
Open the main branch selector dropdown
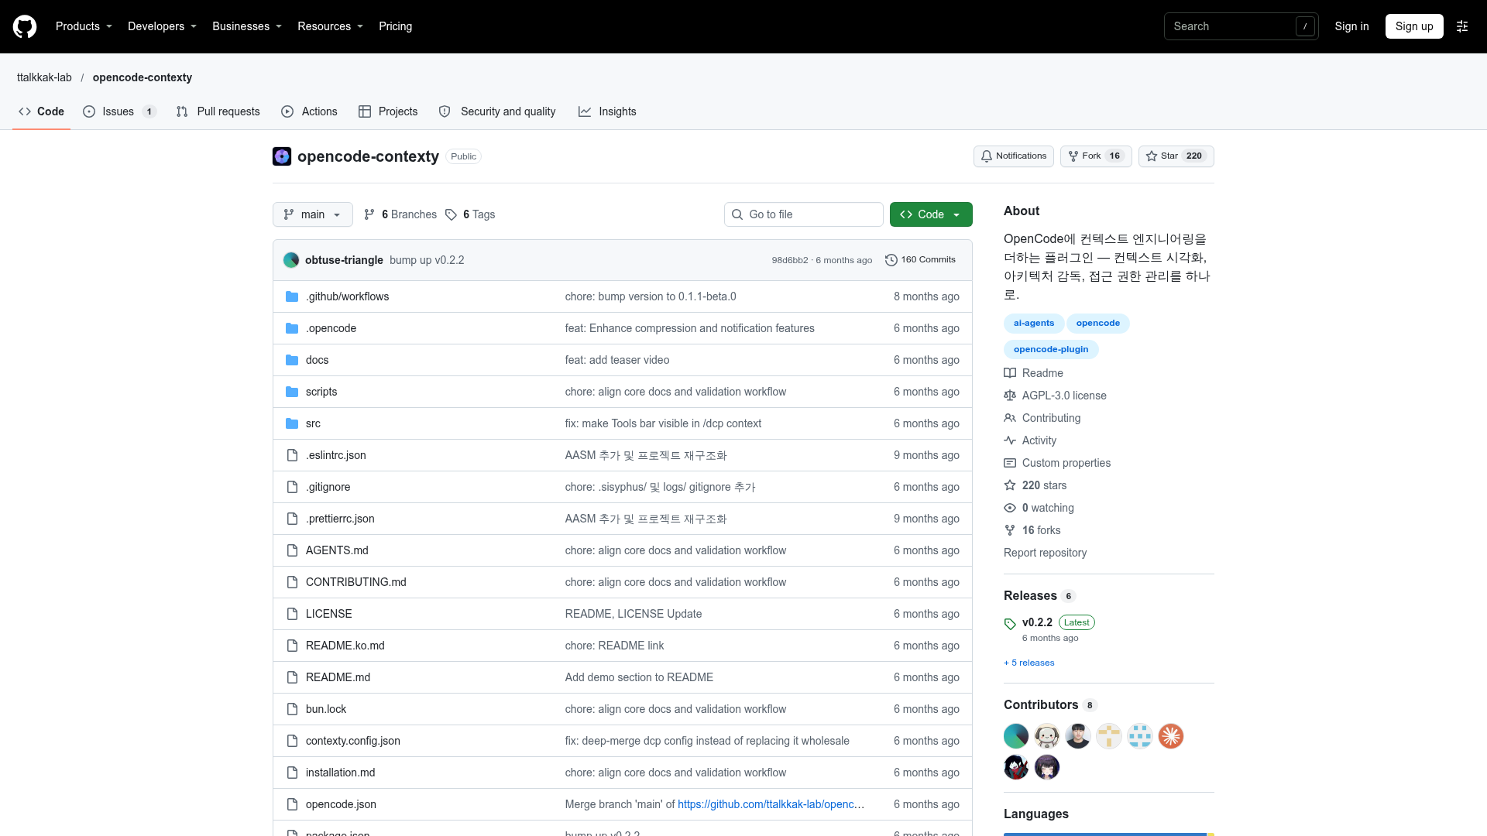pos(313,214)
